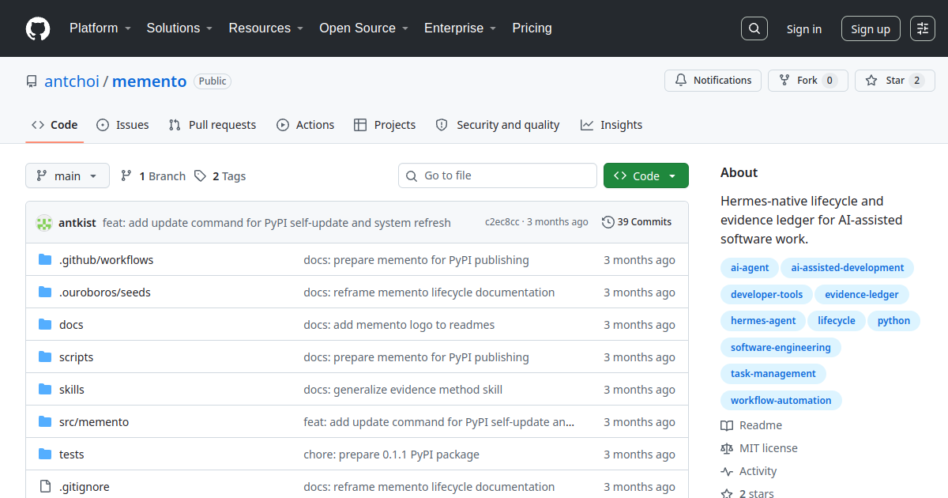Open the appearance settings icon next to Sign up
Viewport: 948px width, 498px height.
(923, 28)
